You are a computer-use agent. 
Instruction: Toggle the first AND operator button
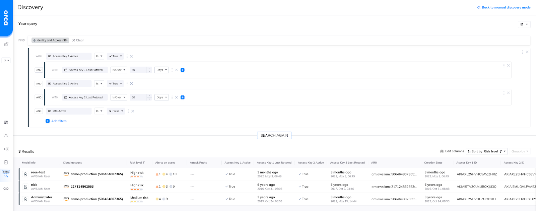click(39, 70)
